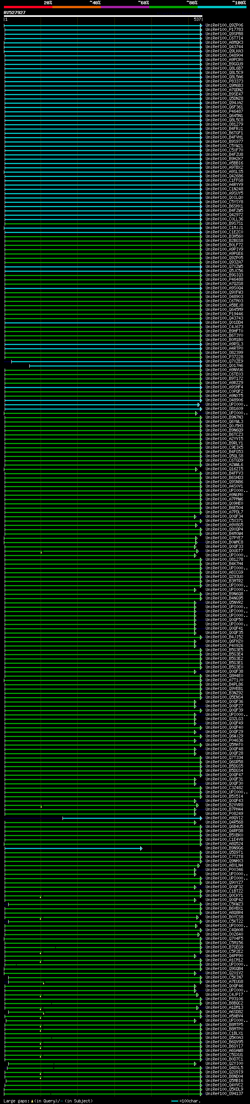Select the UniRef100_Q43743 label
The width and height of the screenshot is (250, 1104).
224,318
